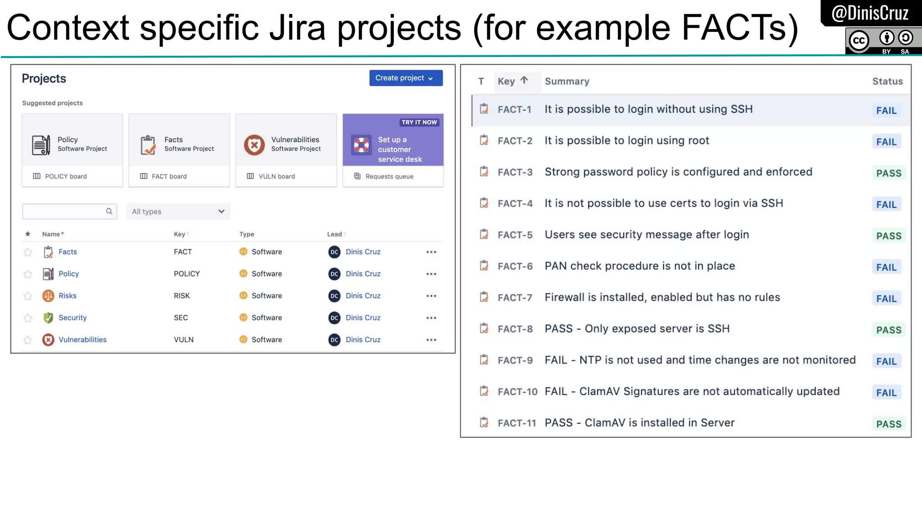Star the Policy project
This screenshot has height=518, width=922.
(28, 274)
